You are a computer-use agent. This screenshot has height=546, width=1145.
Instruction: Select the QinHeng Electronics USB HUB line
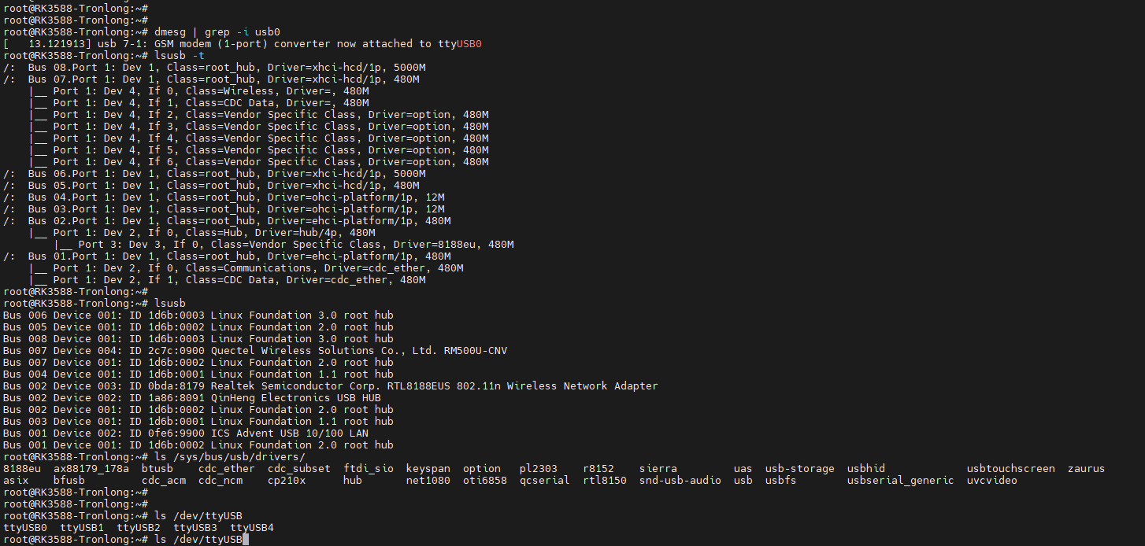click(191, 398)
